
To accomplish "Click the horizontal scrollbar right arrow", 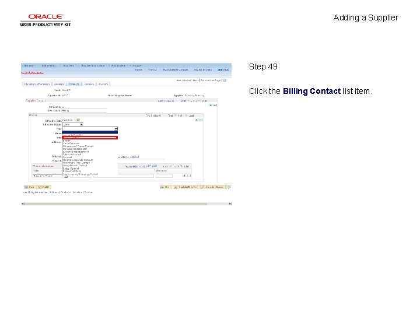I will pyautogui.click(x=230, y=204).
